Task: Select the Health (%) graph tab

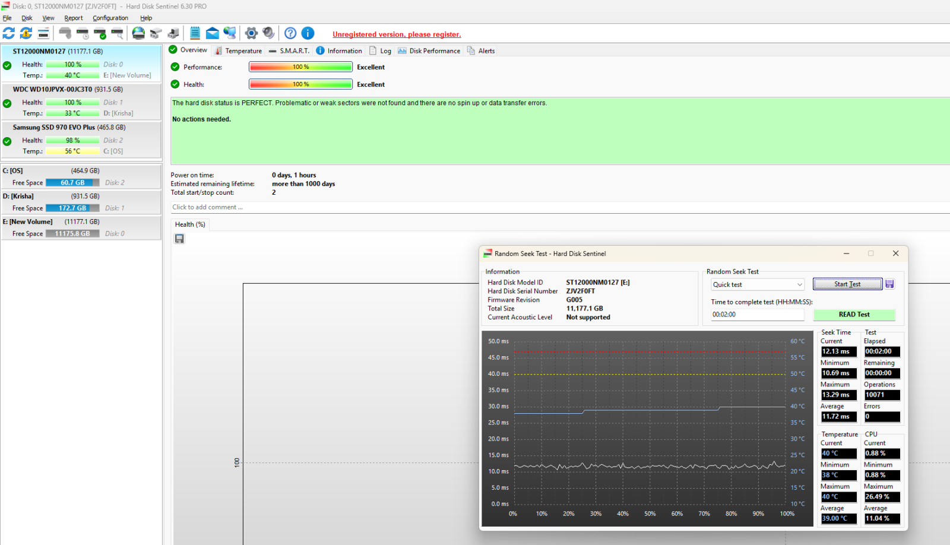Action: coord(190,224)
